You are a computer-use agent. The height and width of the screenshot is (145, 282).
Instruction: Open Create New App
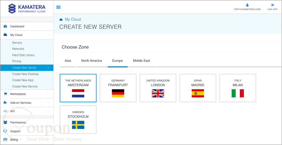23,80
